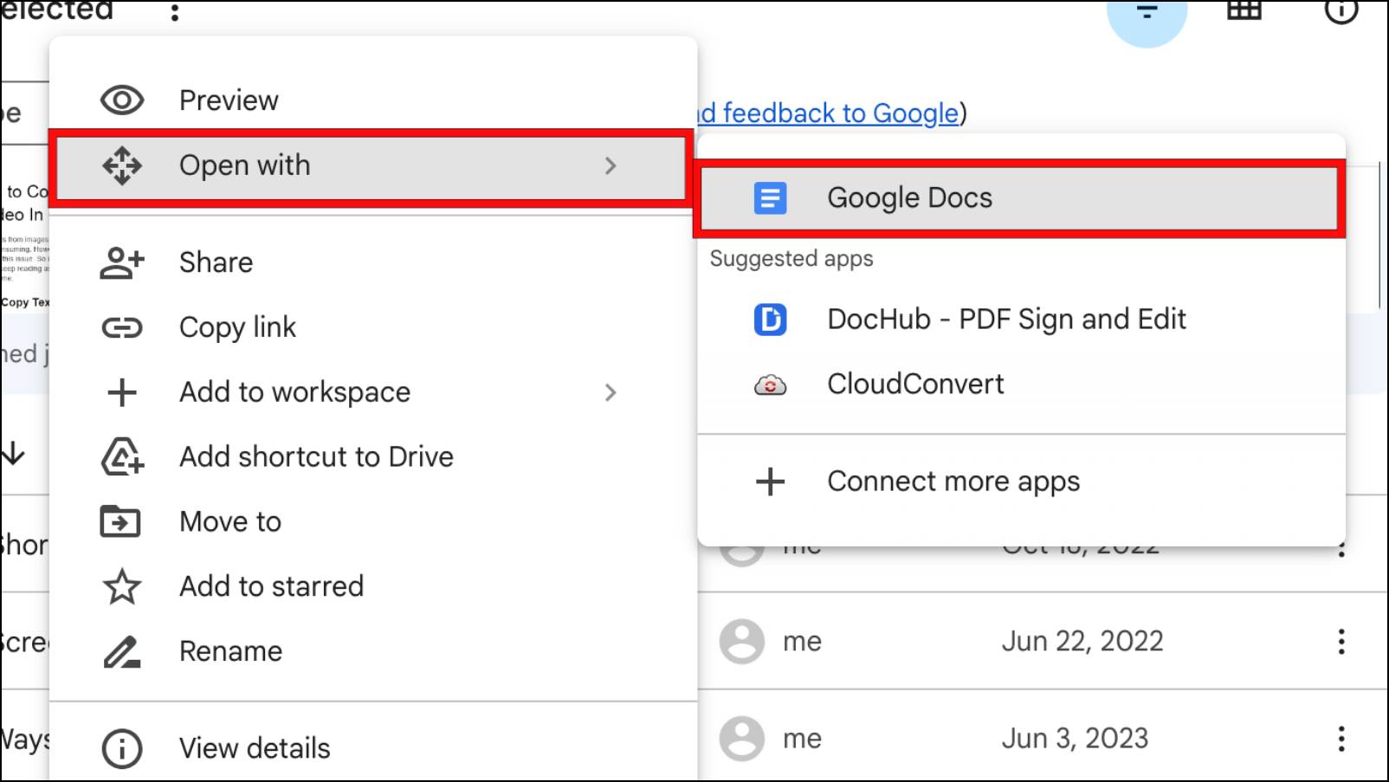This screenshot has height=782, width=1389.
Task: Click the DocHub app icon
Action: pos(770,320)
